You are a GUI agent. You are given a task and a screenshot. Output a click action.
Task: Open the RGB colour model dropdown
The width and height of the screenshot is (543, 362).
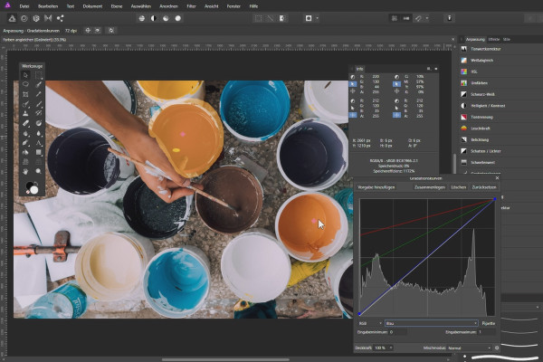370,323
